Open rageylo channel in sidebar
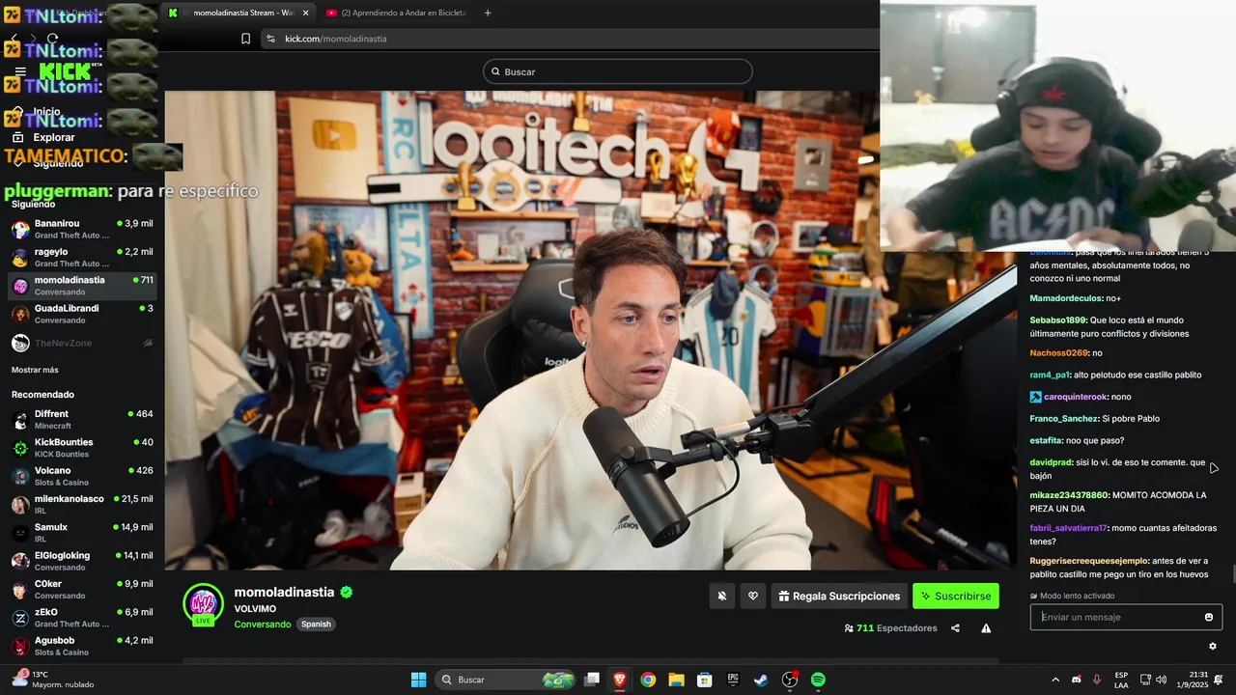Image resolution: width=1236 pixels, height=695 pixels. (82, 257)
